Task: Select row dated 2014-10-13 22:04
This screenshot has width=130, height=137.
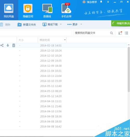Action: (63, 76)
